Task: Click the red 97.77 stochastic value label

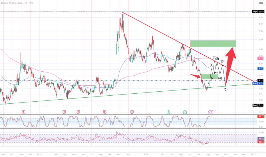Action: pyautogui.click(x=261, y=116)
